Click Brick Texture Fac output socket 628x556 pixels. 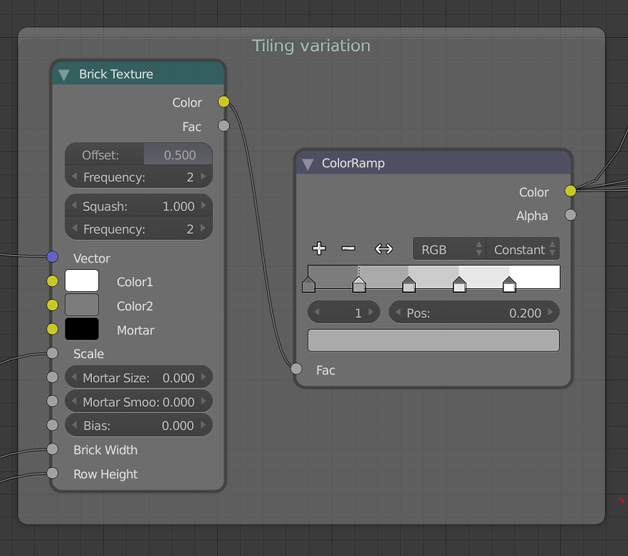tap(224, 126)
